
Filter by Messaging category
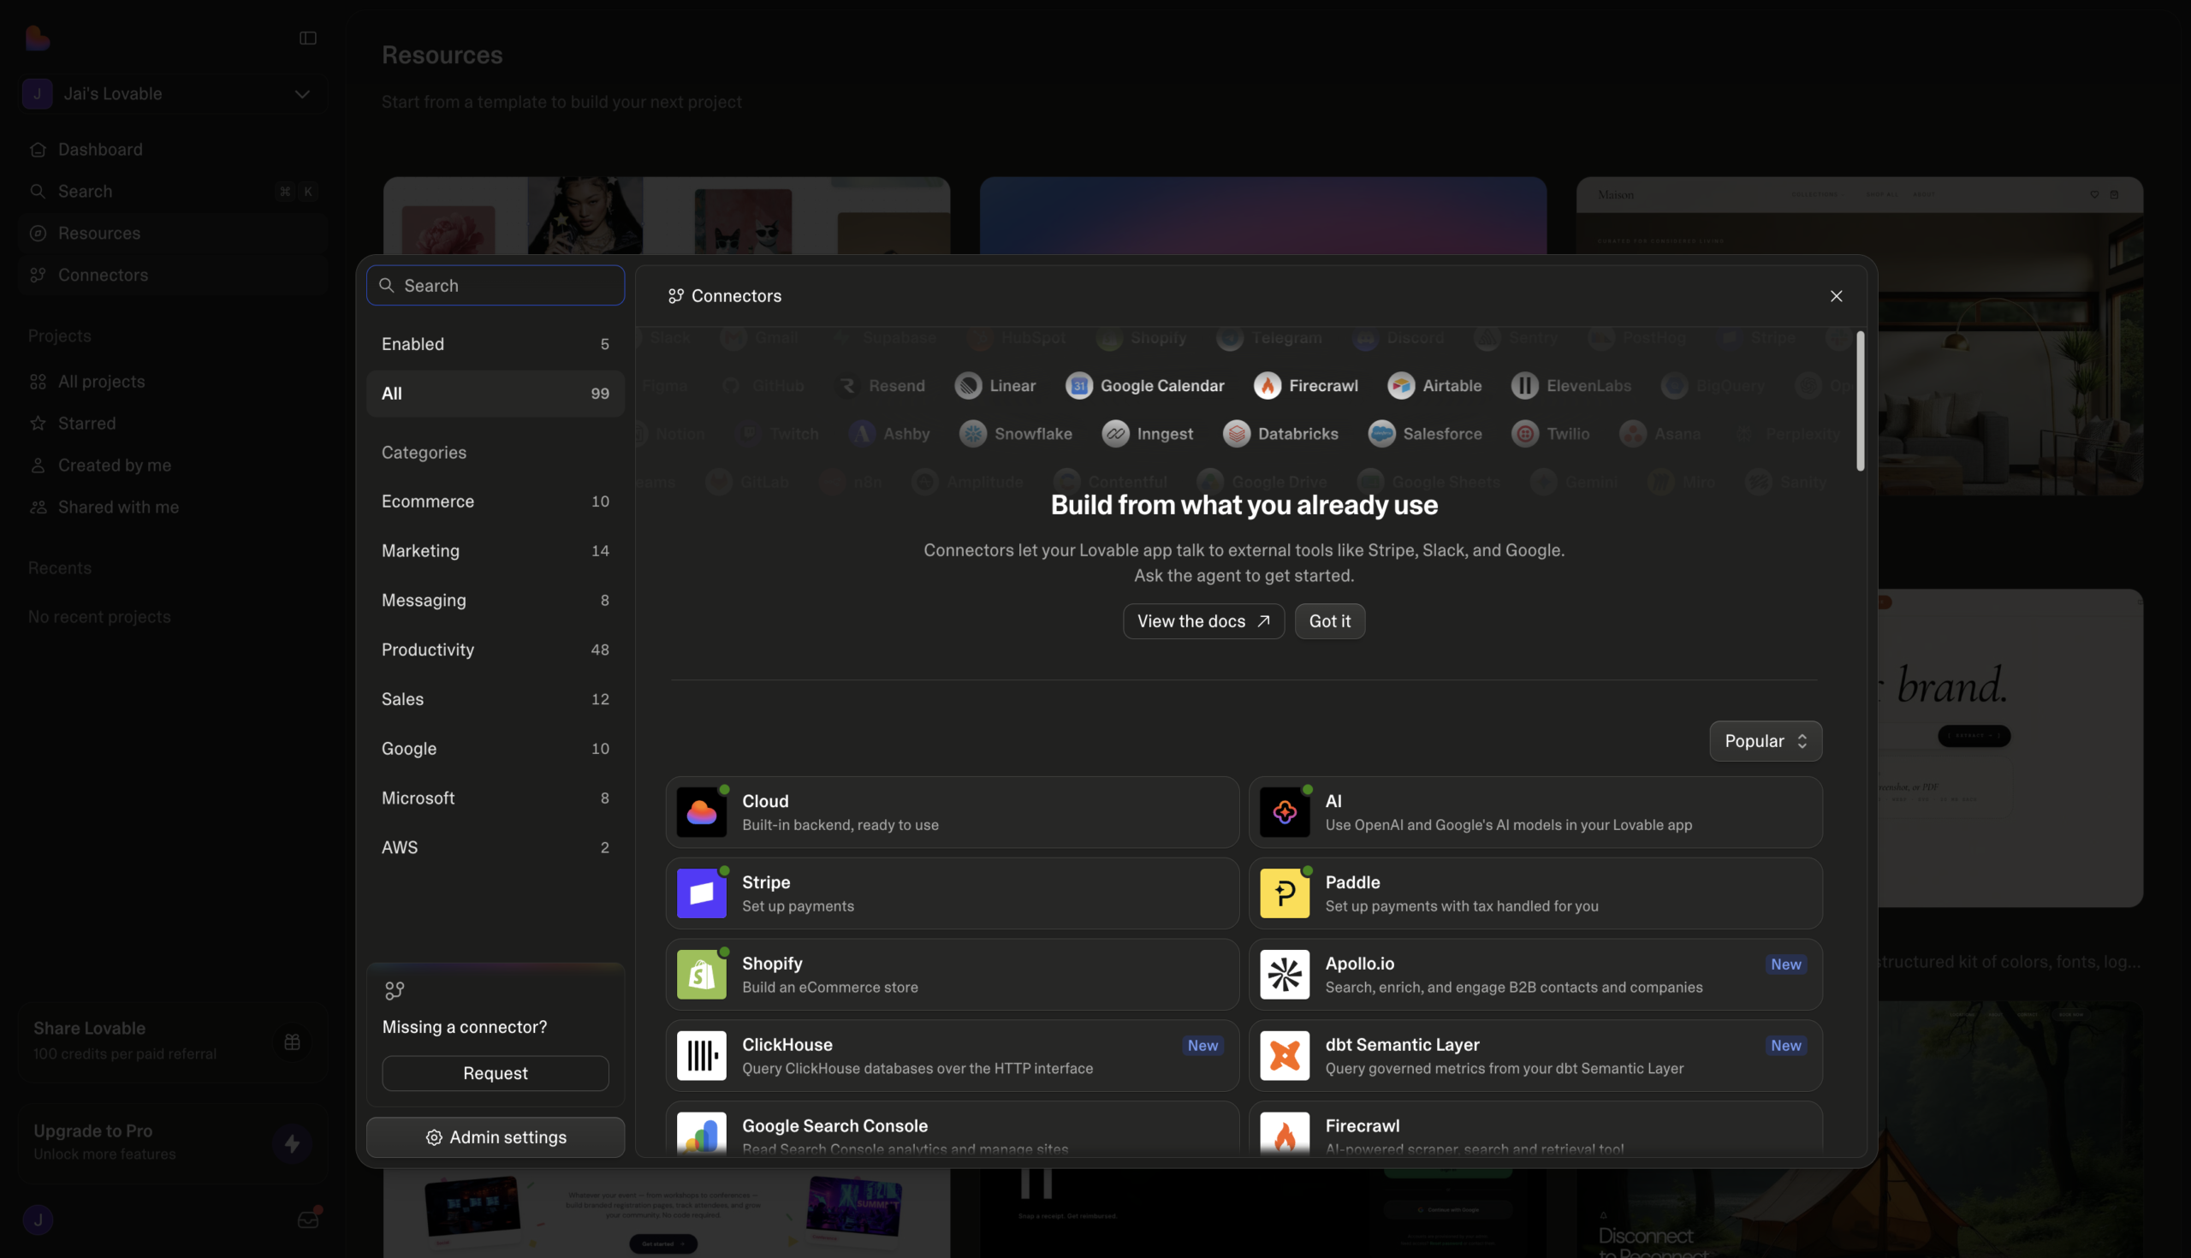495,600
